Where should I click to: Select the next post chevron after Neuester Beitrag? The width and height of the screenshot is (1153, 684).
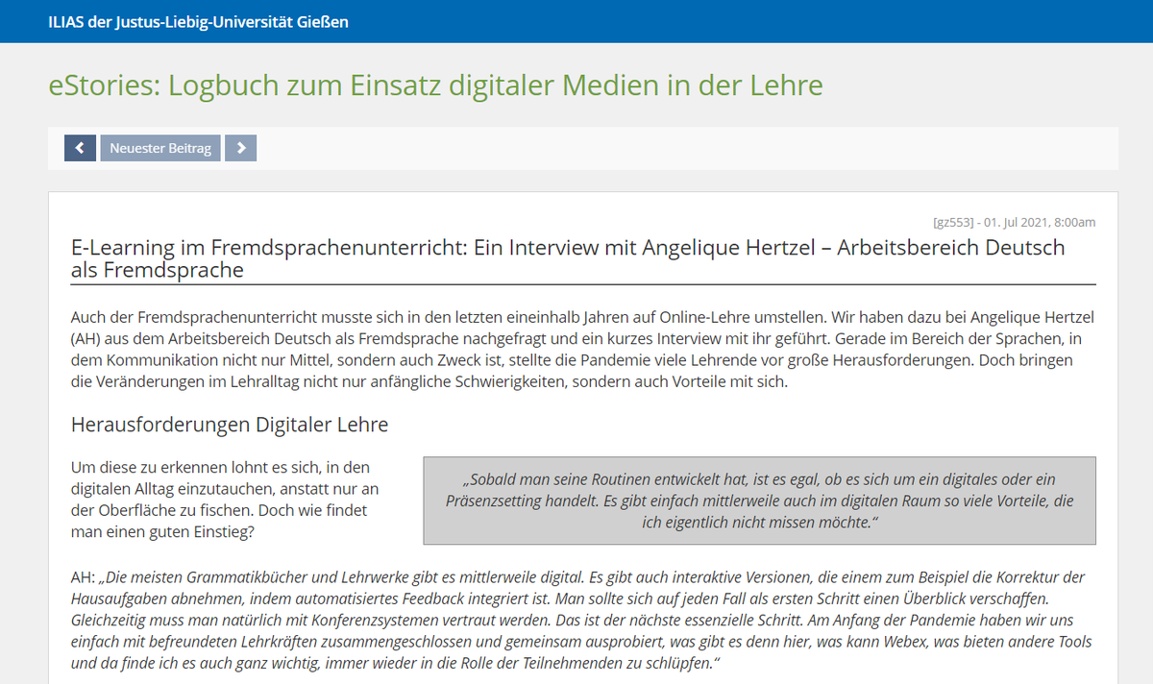tap(240, 147)
